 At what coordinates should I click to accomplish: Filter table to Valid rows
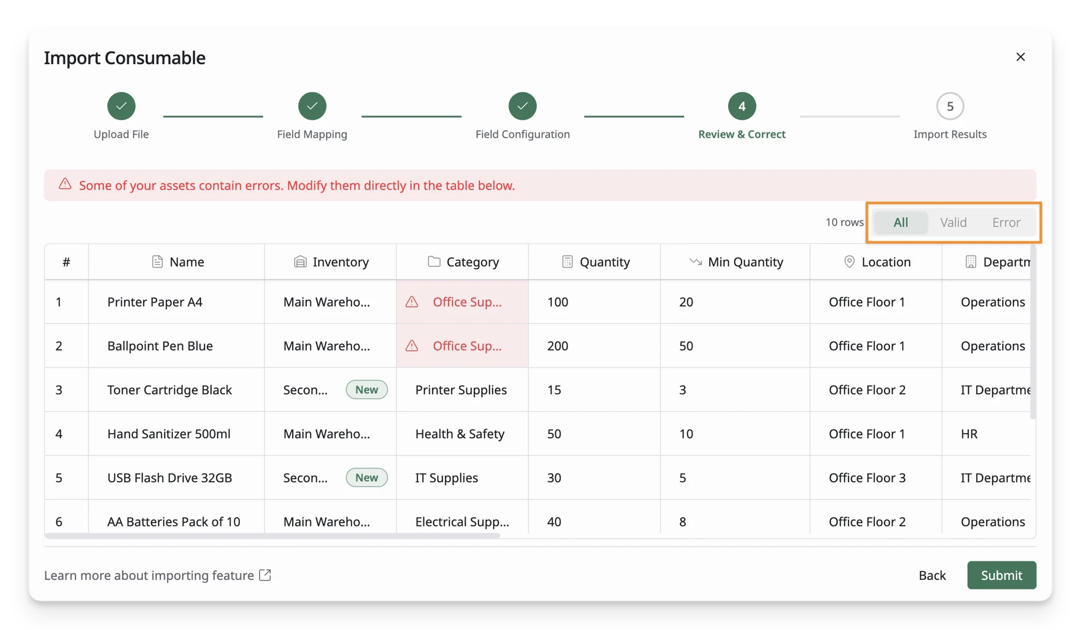click(953, 222)
